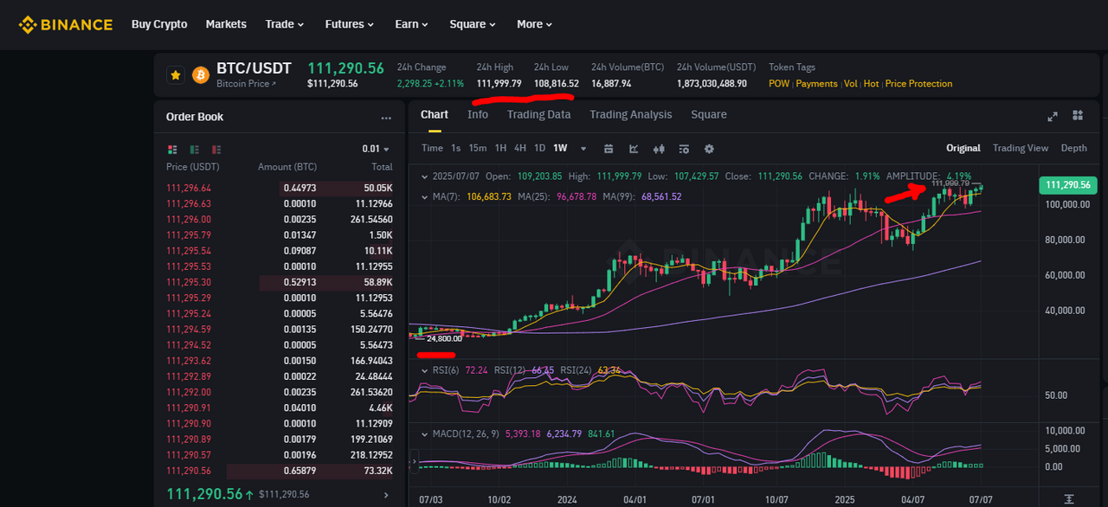Click the chart display options icon
Viewport: 1108px width, 507px height.
pyautogui.click(x=684, y=148)
